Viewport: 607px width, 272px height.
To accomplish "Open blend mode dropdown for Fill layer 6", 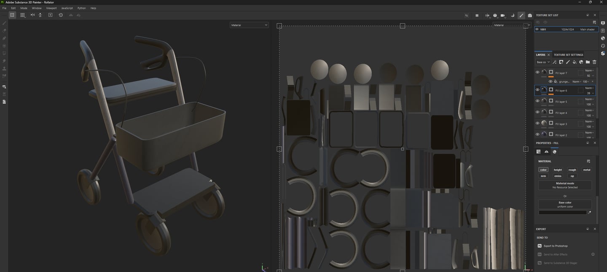I will (x=589, y=88).
